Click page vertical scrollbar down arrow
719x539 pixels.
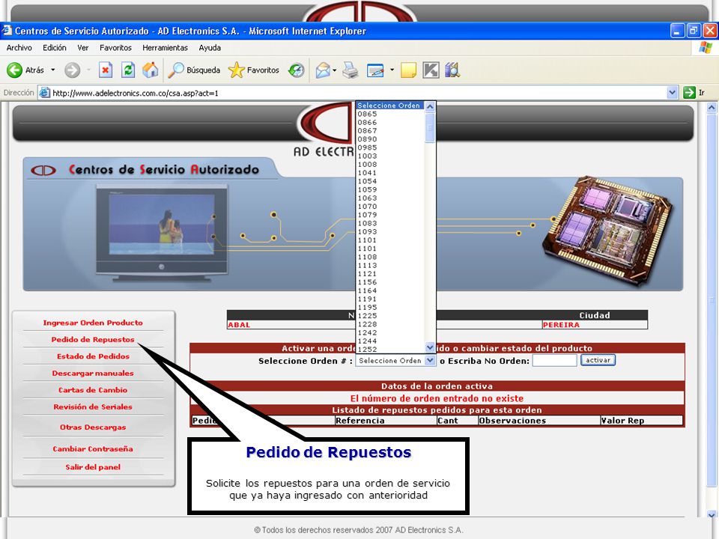pyautogui.click(x=712, y=514)
